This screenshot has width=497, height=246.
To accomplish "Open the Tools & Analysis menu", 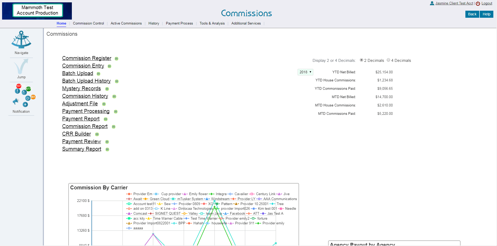I will tap(212, 23).
